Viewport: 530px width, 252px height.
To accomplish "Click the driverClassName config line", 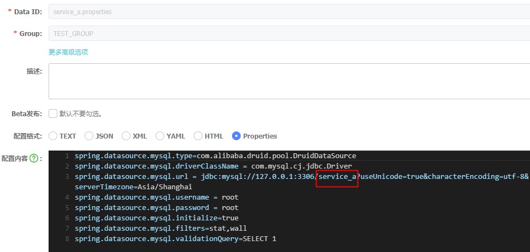I will [213, 166].
